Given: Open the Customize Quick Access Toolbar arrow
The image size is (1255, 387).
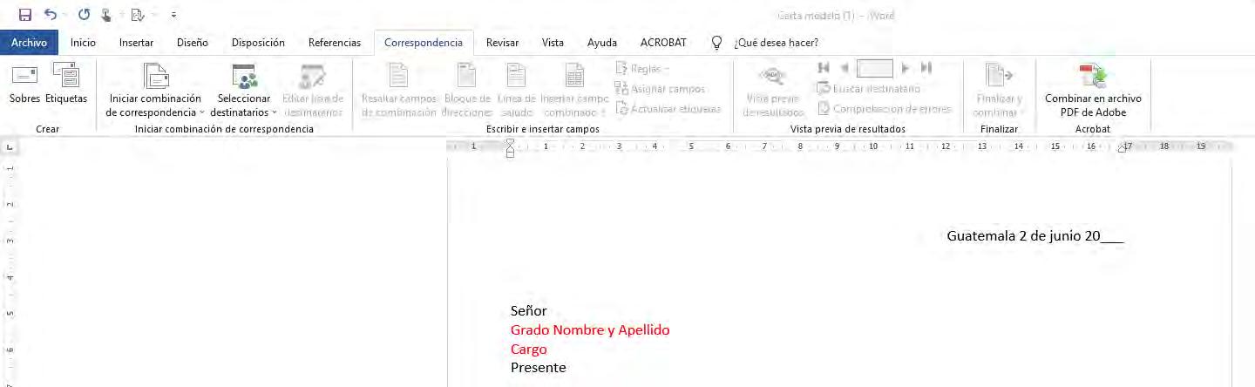Looking at the screenshot, I should [174, 16].
